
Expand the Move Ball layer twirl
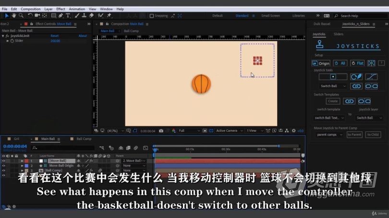[x=22, y=161]
